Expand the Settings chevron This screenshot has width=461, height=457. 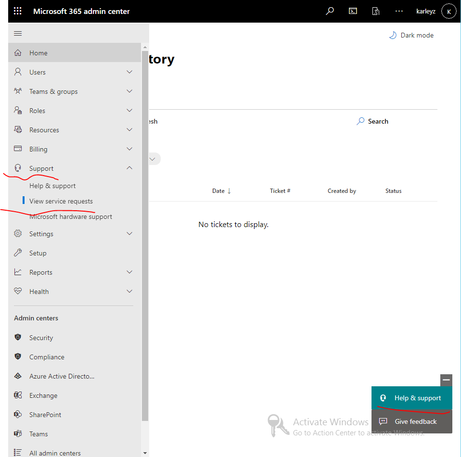(129, 234)
